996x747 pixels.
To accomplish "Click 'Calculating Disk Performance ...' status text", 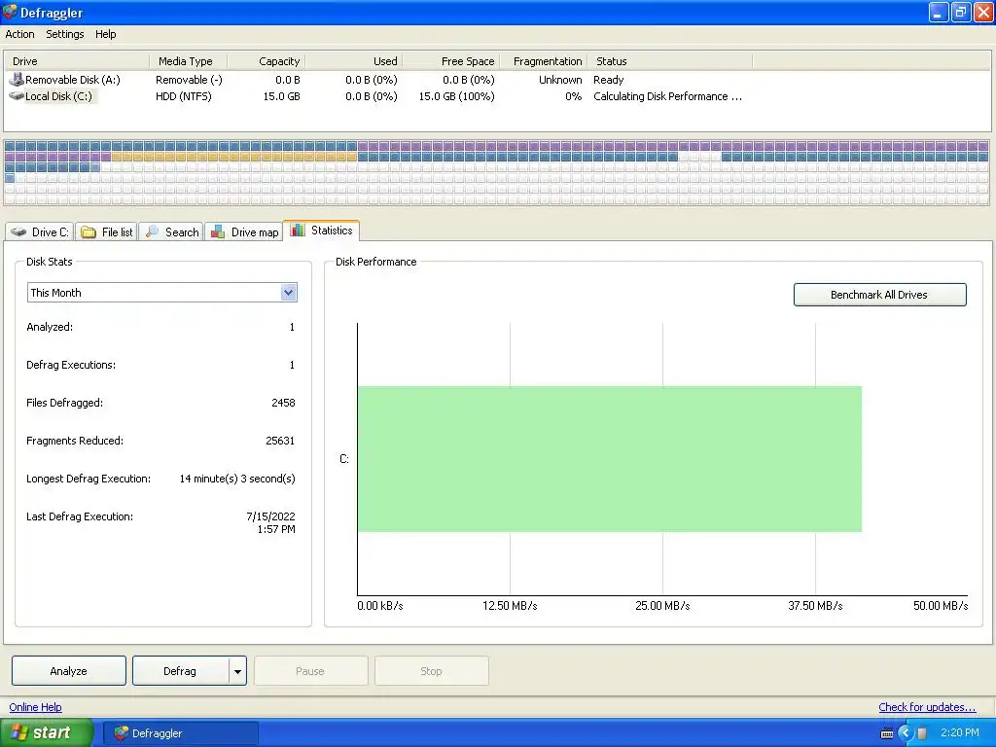I will tap(667, 96).
